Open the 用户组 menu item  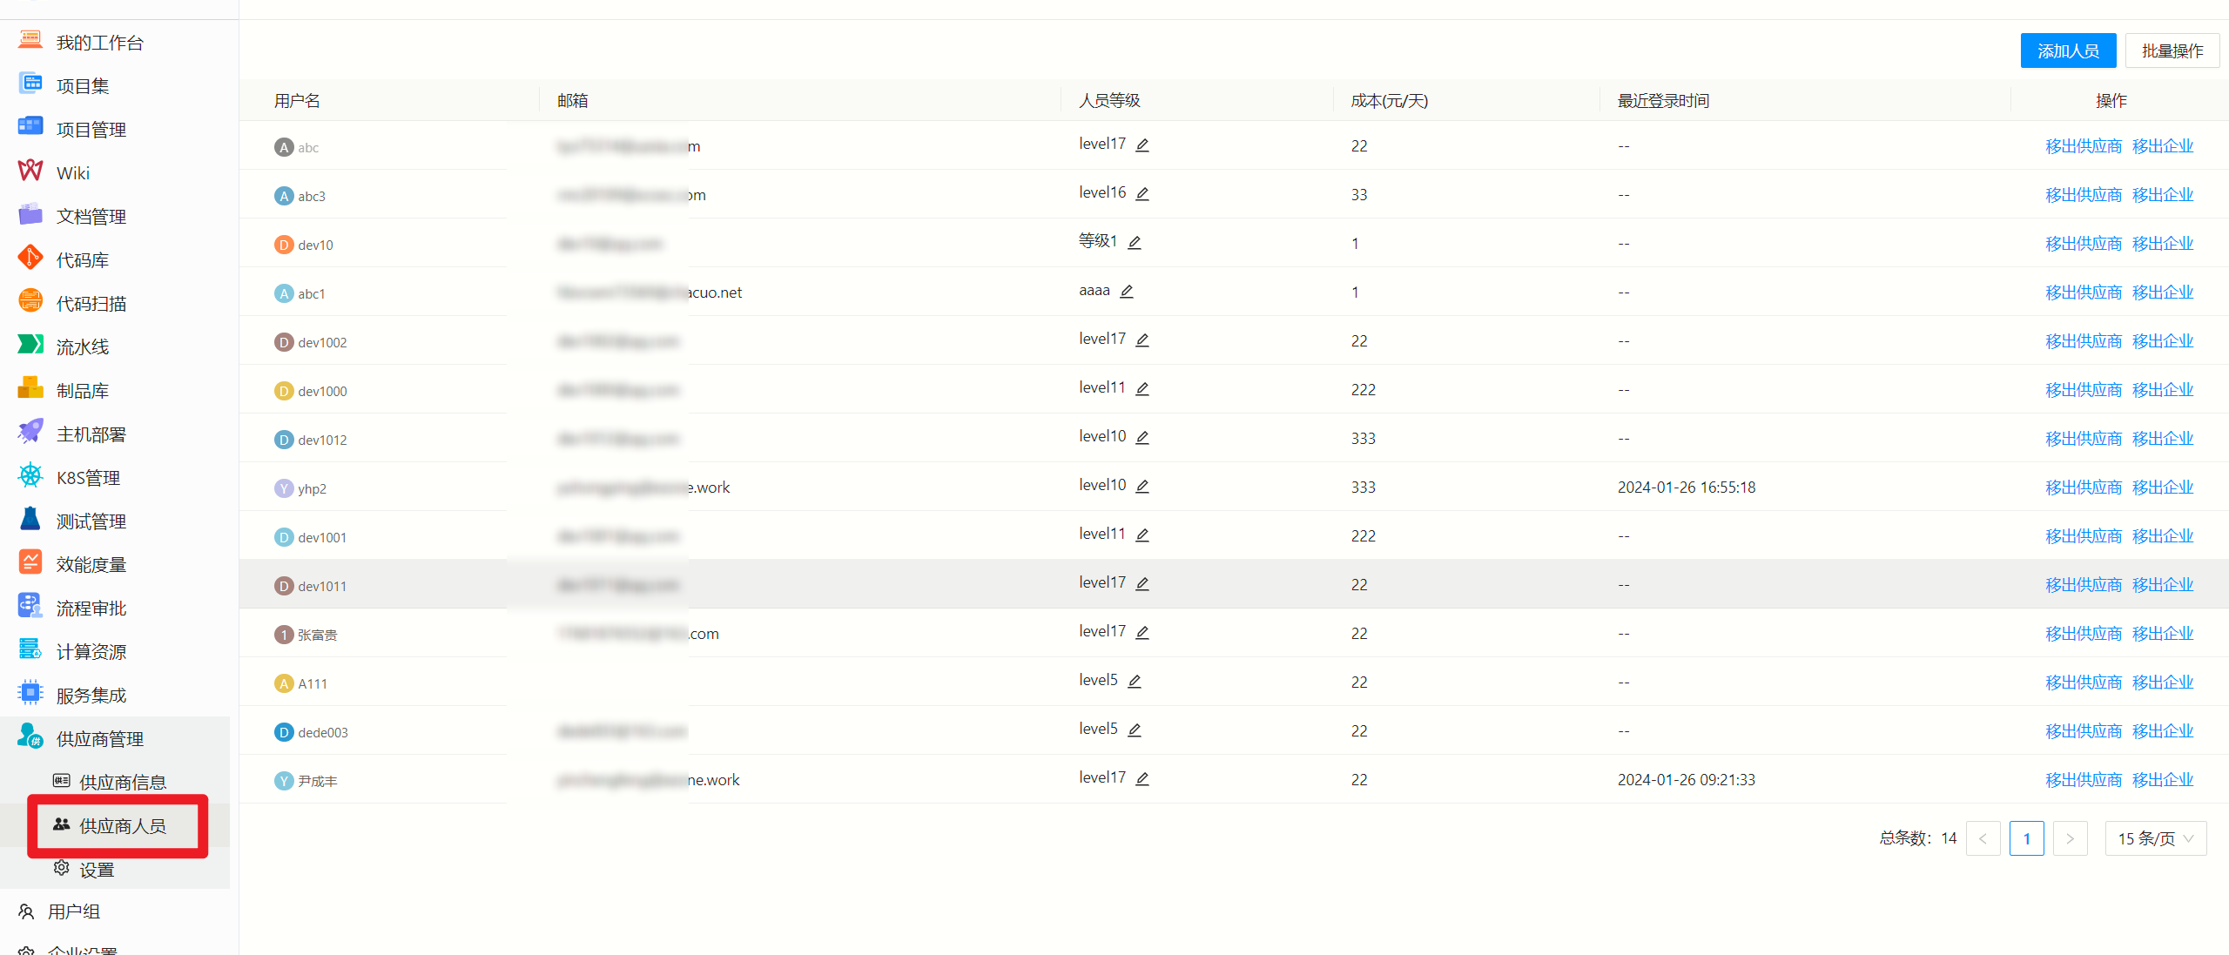click(74, 911)
